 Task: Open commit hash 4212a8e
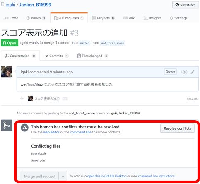pyautogui.click(x=193, y=99)
